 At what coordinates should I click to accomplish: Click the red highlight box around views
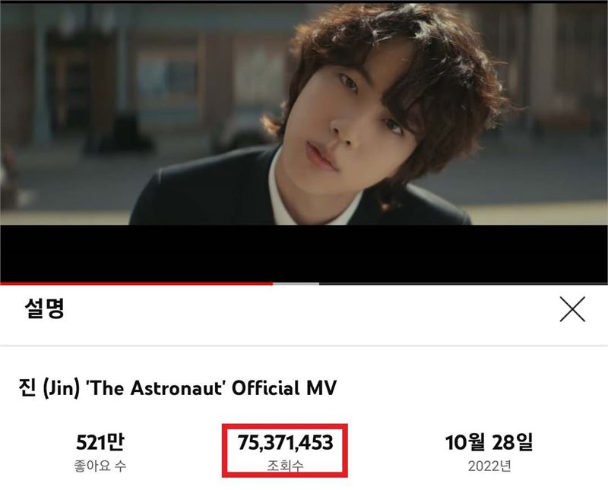click(x=285, y=450)
